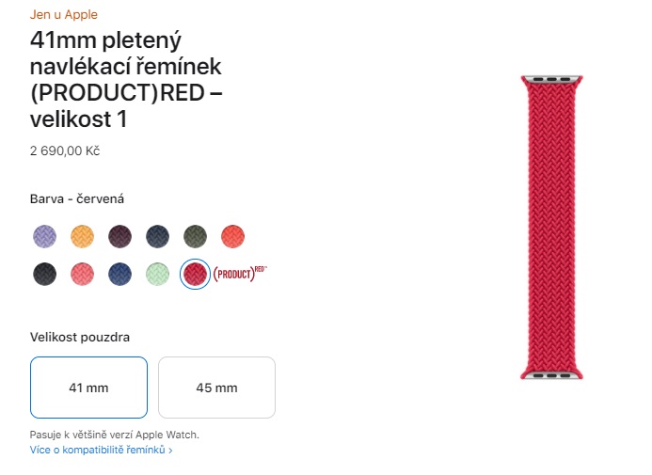Select the pink swatch in bottom row

click(82, 274)
